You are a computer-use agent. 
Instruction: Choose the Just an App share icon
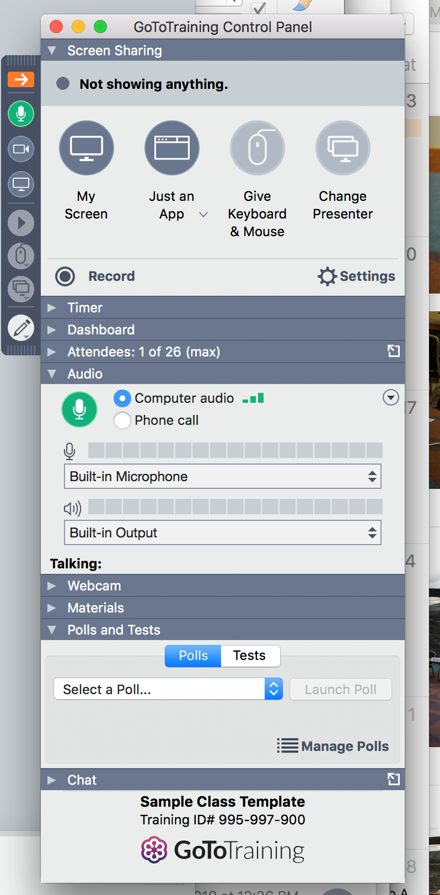(172, 148)
